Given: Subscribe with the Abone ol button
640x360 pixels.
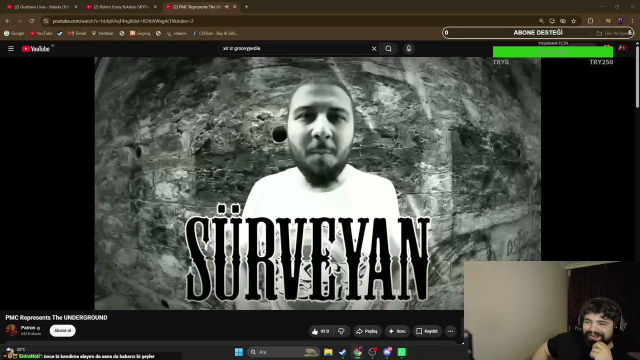Looking at the screenshot, I should pyautogui.click(x=62, y=330).
